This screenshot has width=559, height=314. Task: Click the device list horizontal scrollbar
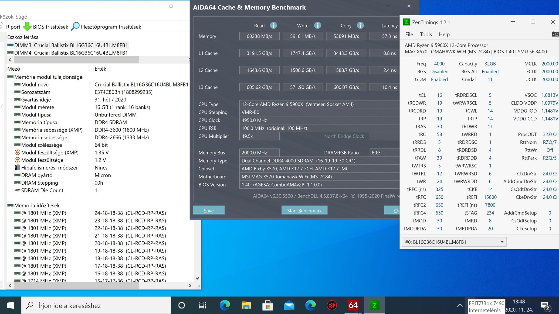click(76, 60)
